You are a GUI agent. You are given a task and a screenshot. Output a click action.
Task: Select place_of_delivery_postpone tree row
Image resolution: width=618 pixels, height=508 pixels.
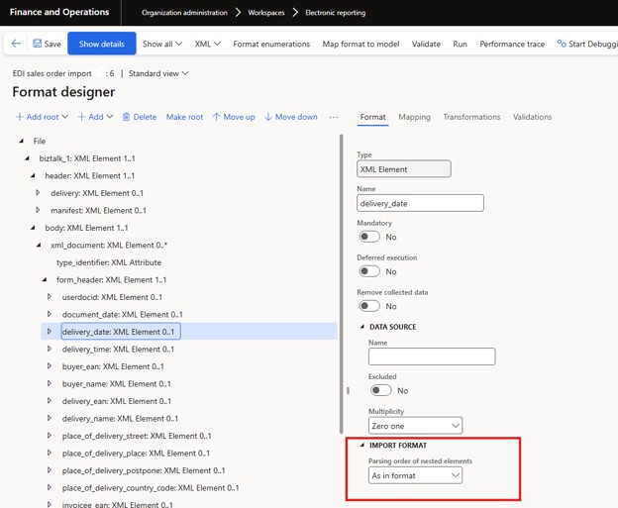(x=144, y=470)
